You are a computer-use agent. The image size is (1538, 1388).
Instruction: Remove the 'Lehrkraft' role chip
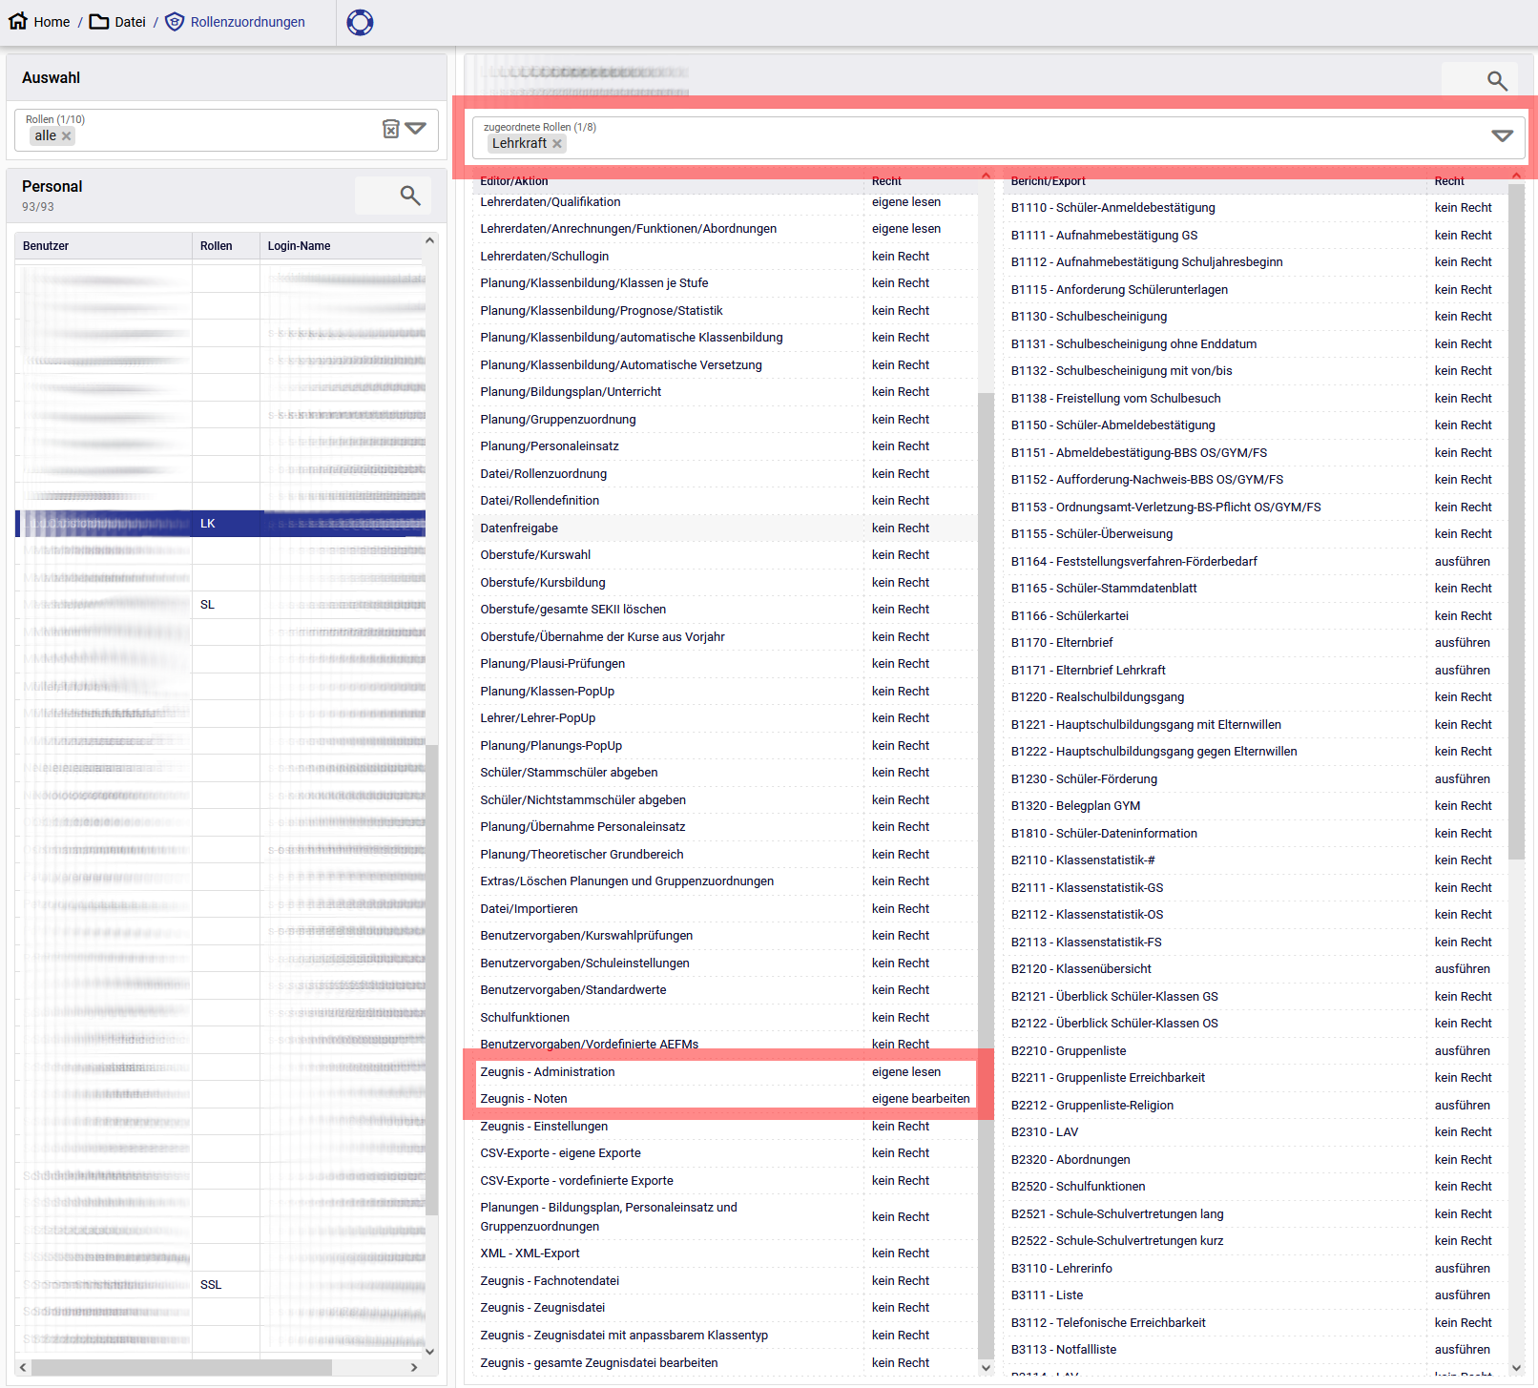click(x=557, y=144)
